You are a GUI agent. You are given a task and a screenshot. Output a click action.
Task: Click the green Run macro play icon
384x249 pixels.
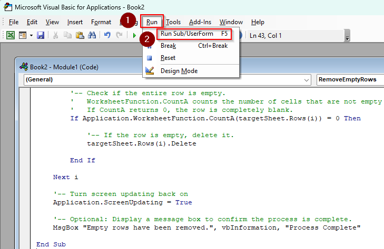pyautogui.click(x=134, y=36)
